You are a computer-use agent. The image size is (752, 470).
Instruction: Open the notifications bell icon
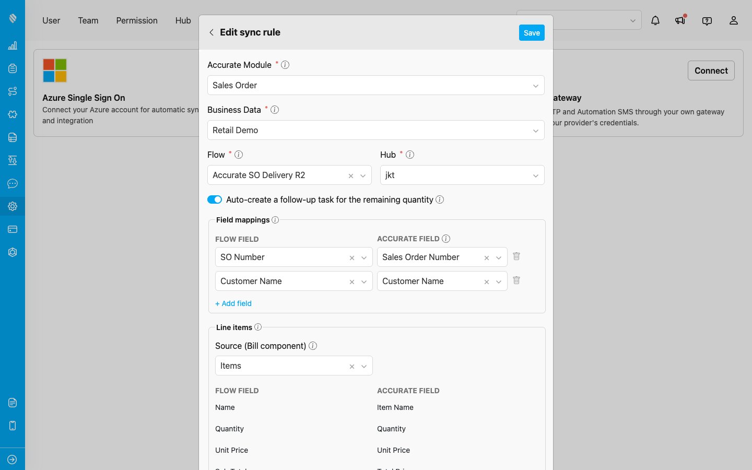tap(655, 20)
